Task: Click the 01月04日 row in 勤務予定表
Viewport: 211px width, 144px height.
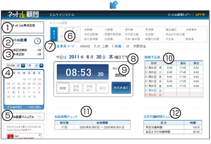Action: click(174, 68)
